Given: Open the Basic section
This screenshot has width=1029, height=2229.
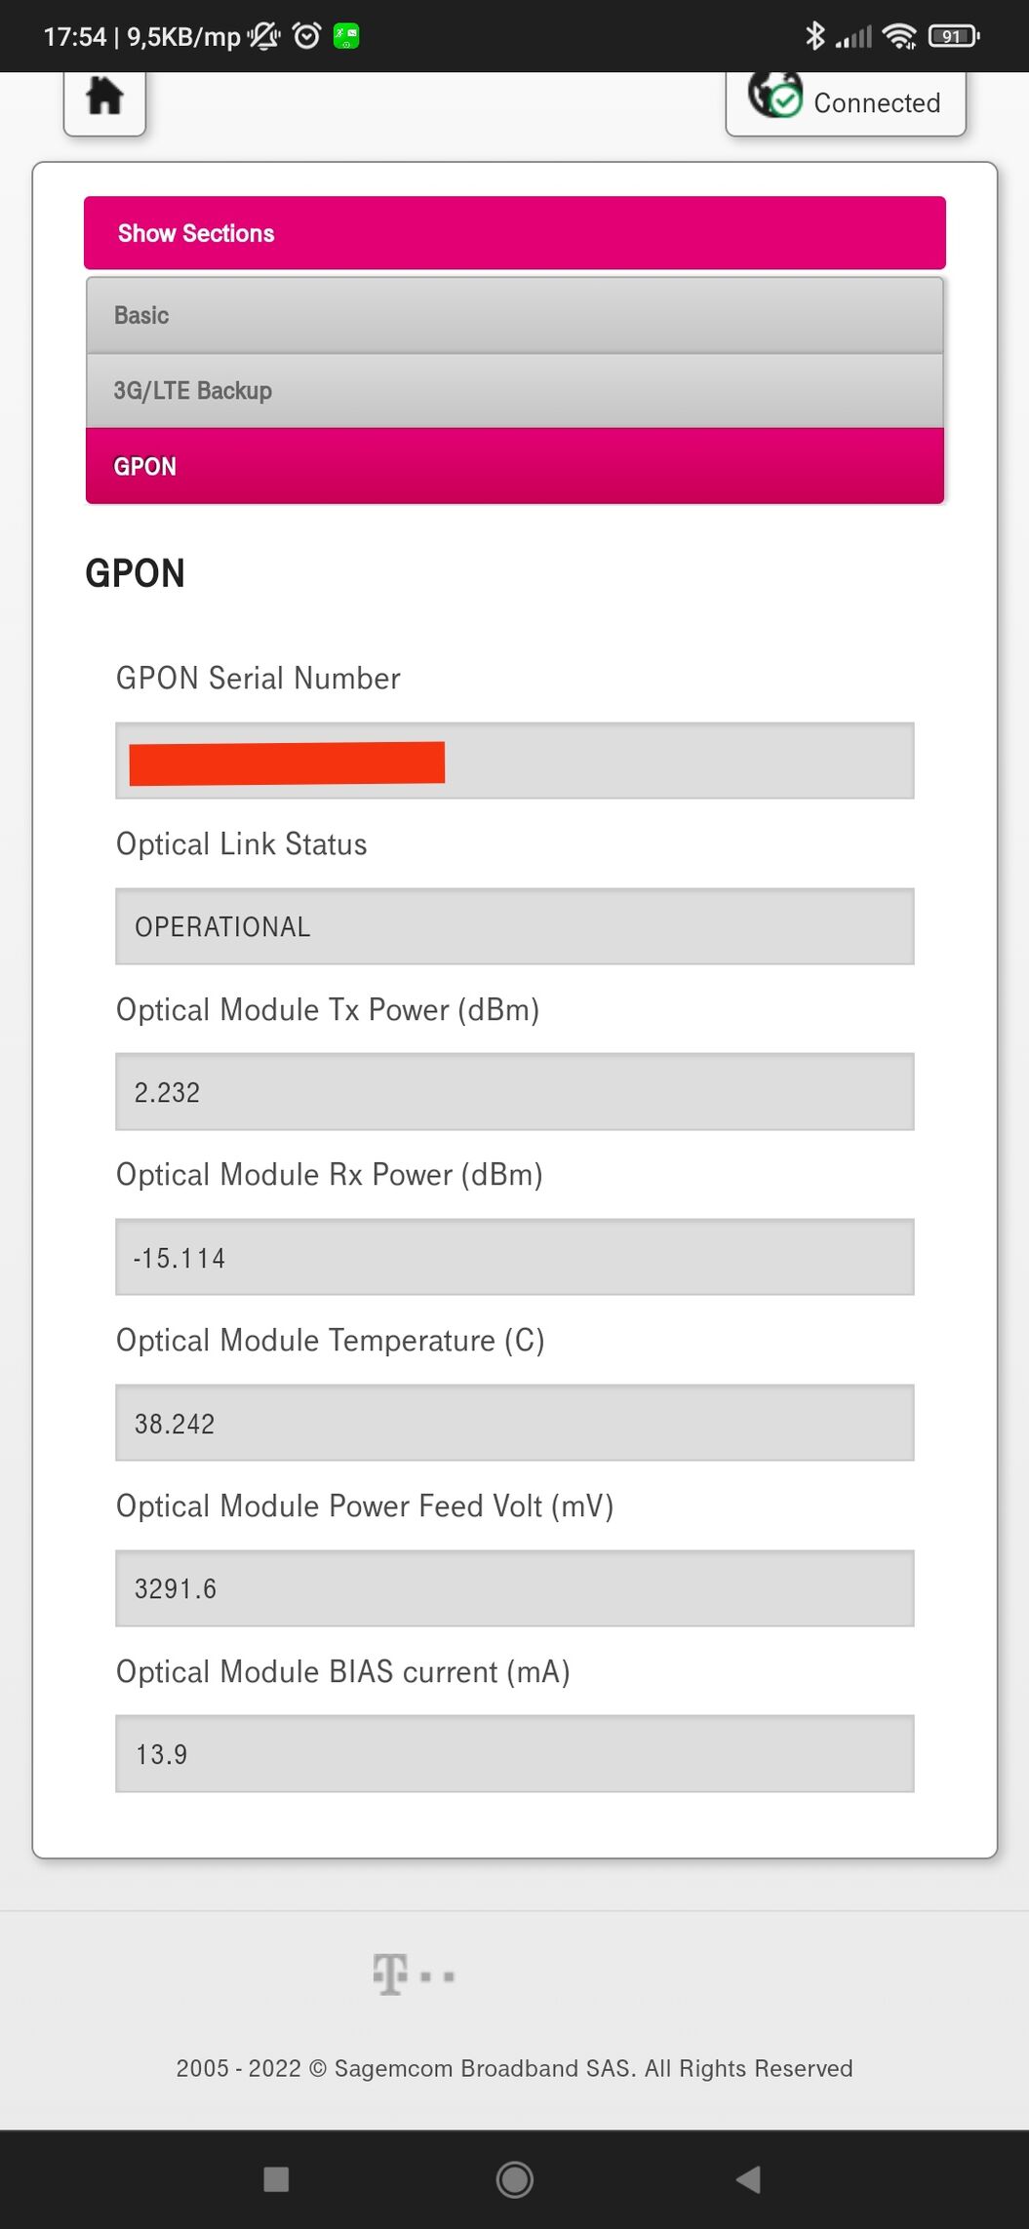Looking at the screenshot, I should point(514,315).
